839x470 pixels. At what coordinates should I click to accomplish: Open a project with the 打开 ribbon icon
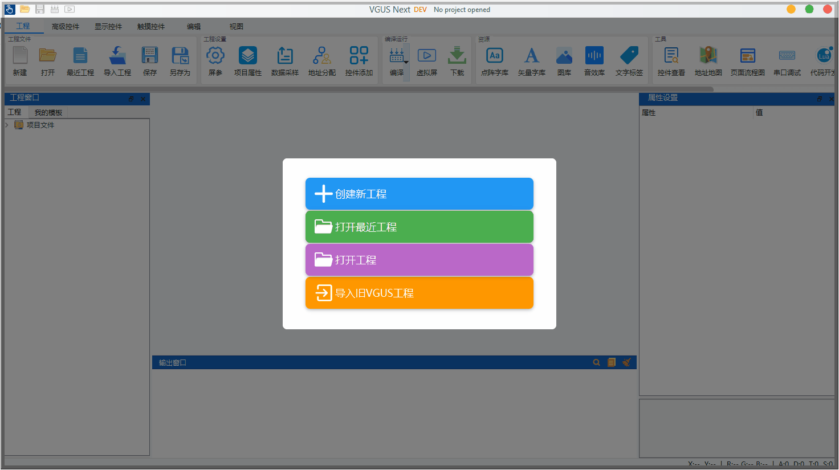point(48,55)
